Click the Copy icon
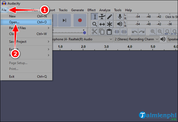The image size is (178, 122). 102,32
